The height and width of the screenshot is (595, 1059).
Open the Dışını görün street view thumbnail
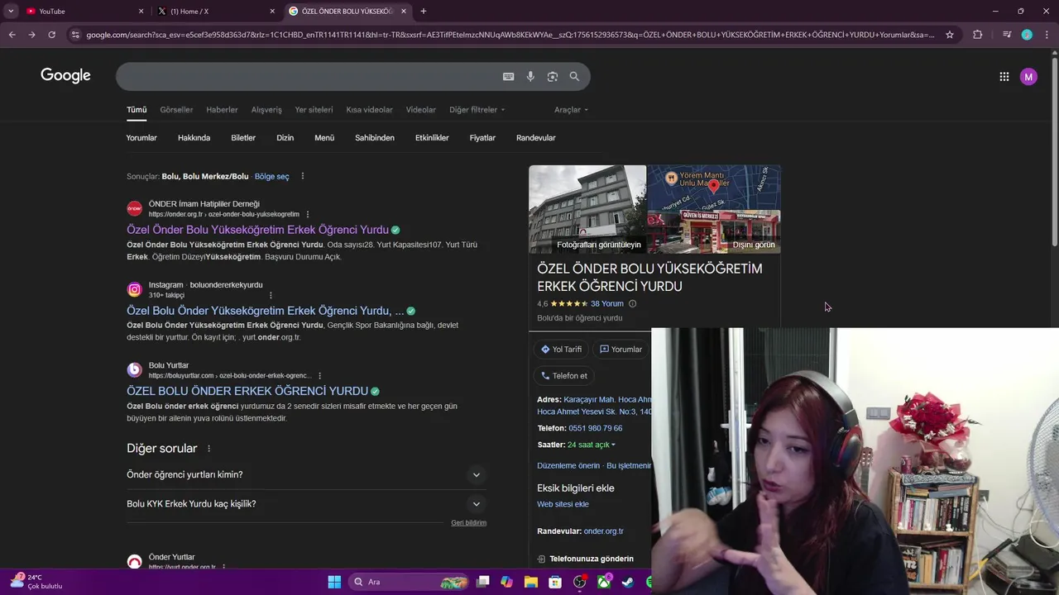[x=713, y=232]
